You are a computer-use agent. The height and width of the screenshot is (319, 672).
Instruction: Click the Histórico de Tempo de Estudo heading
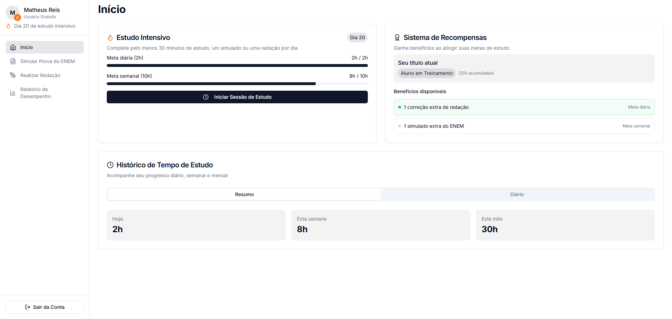click(164, 165)
